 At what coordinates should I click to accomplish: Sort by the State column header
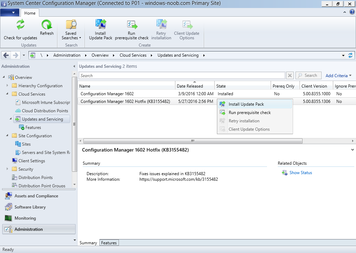coord(242,86)
